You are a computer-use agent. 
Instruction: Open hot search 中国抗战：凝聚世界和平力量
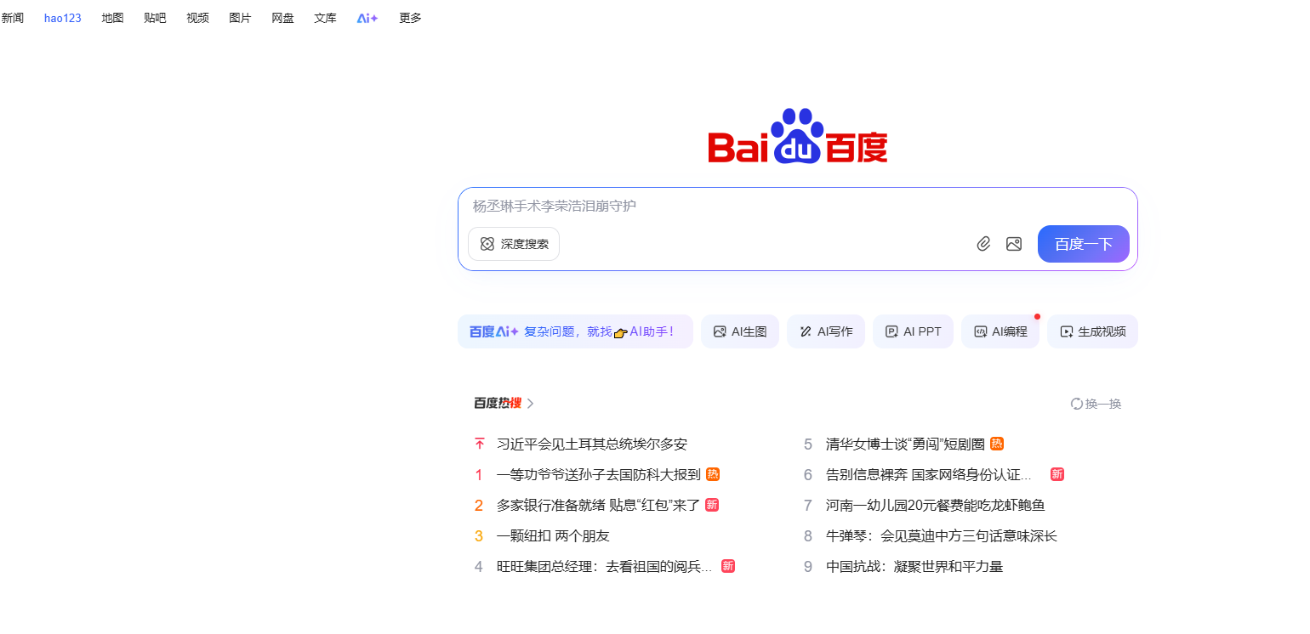(914, 566)
